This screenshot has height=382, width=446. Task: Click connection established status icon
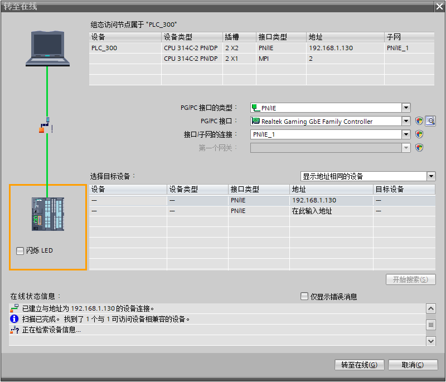coord(14,308)
